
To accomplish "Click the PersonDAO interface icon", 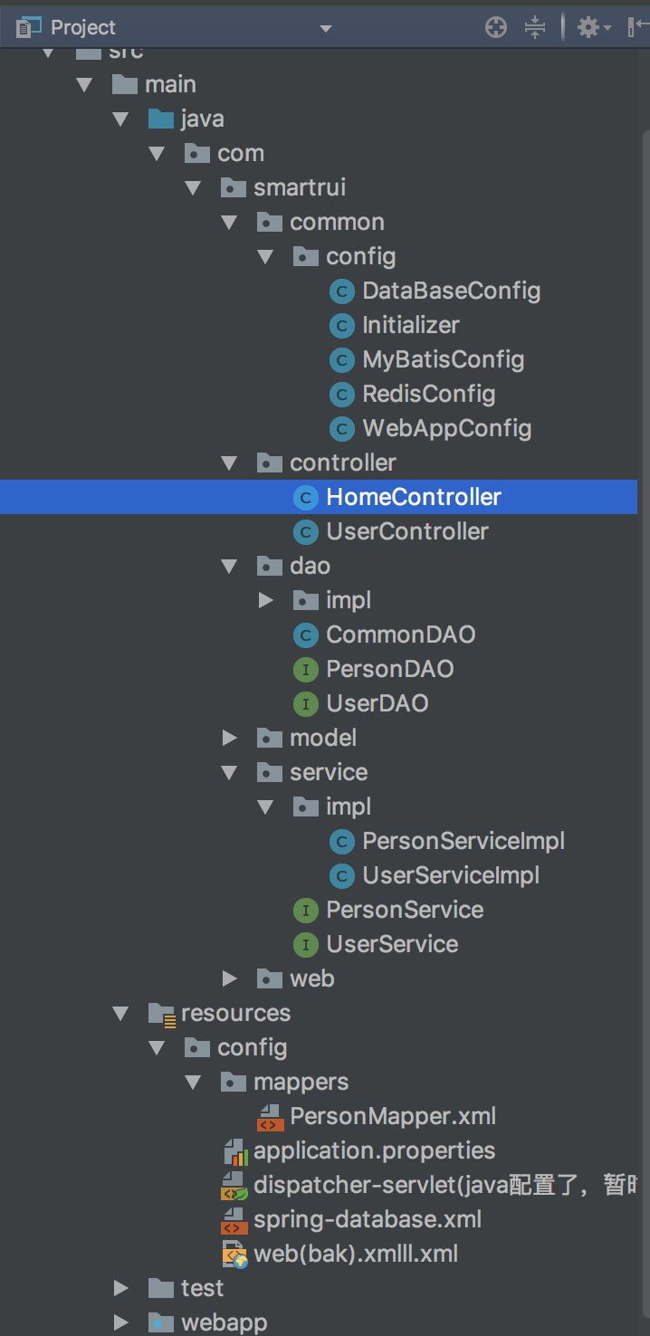I will point(305,670).
